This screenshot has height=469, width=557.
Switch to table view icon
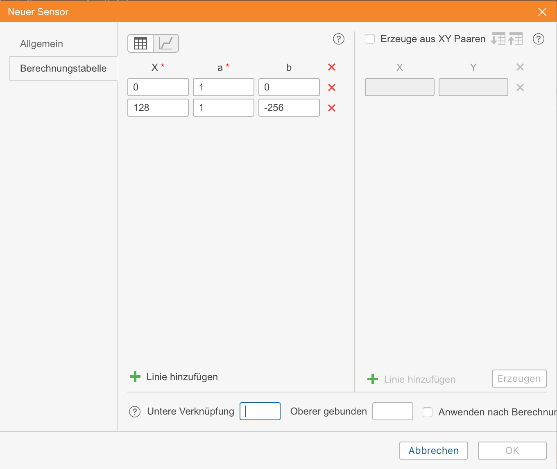[140, 43]
